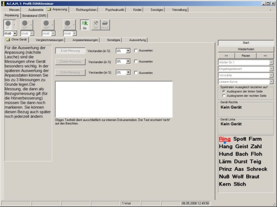
Task: Click the word Stich in the list
Action: [240, 184]
